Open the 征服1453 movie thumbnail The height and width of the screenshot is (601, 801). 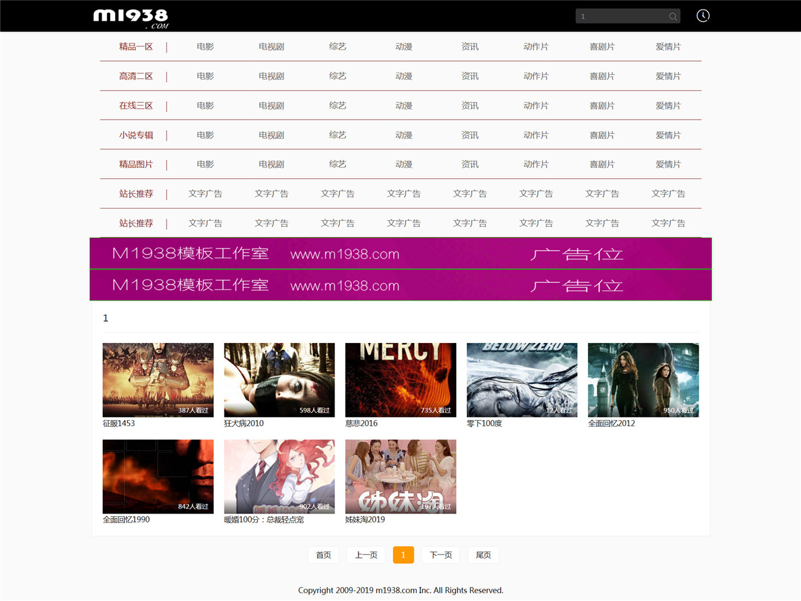coord(158,380)
